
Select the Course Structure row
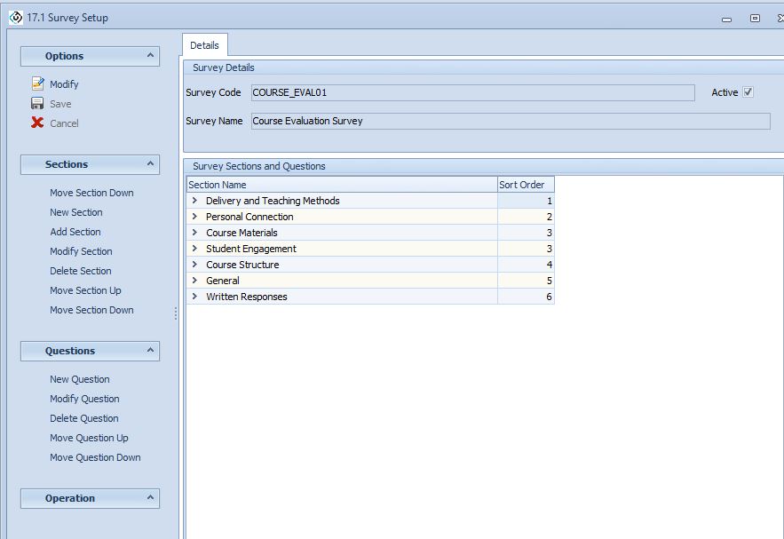pyautogui.click(x=242, y=265)
